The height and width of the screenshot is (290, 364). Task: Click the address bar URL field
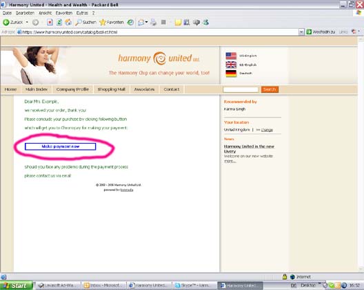[158, 32]
